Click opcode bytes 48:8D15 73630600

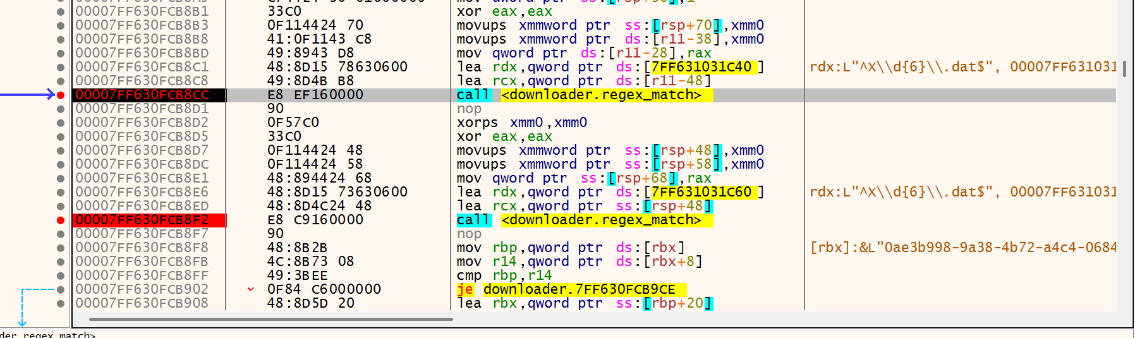click(x=337, y=192)
